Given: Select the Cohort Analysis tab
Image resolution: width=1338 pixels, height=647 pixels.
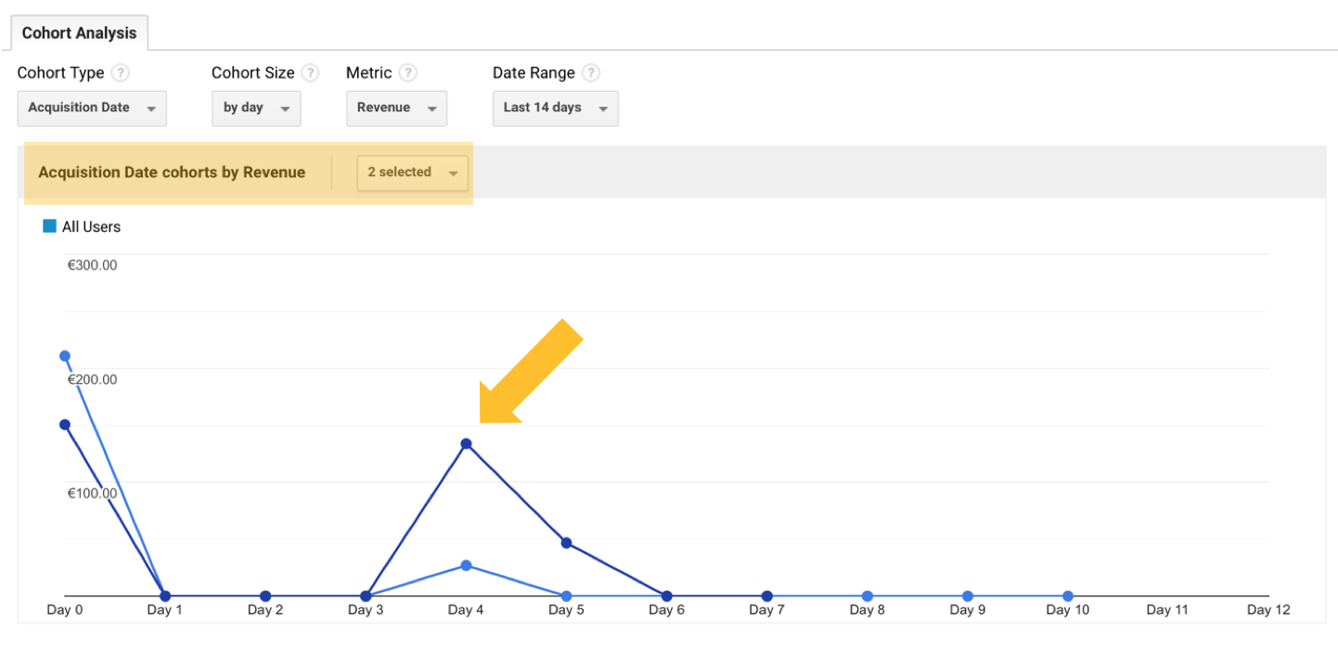Looking at the screenshot, I should pos(79,32).
